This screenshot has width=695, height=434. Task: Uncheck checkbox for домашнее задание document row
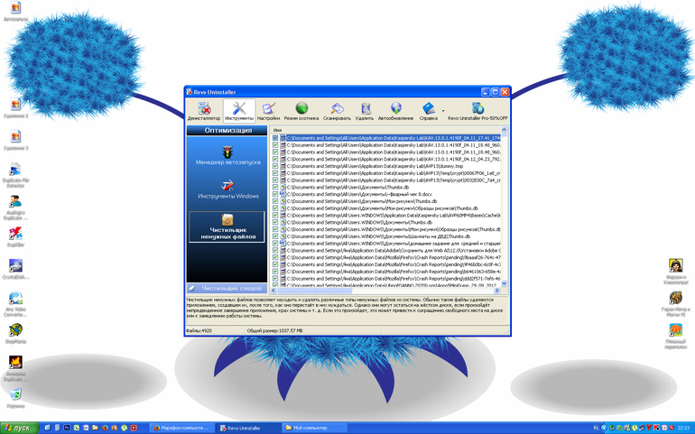click(275, 244)
